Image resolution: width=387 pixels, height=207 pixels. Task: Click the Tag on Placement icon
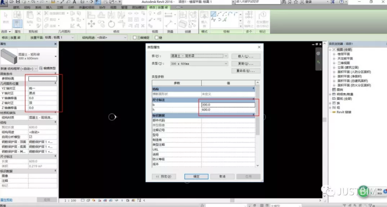coord(262,16)
